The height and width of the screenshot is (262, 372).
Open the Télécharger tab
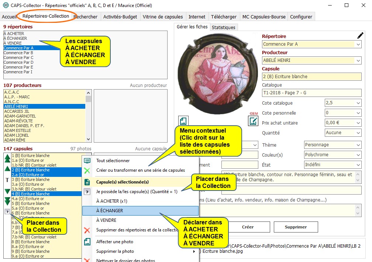tap(224, 17)
